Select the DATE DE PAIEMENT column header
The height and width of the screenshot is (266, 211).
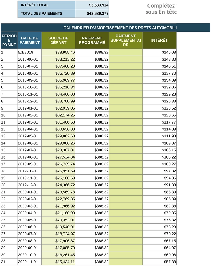[29, 40]
